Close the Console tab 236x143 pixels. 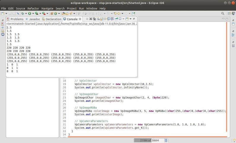(x=80, y=19)
